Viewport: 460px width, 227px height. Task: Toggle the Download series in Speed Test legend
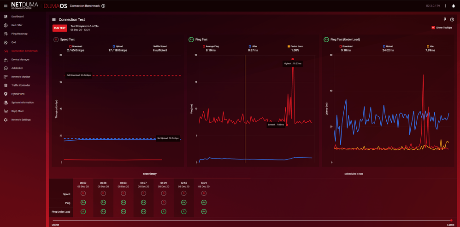(x=77, y=46)
